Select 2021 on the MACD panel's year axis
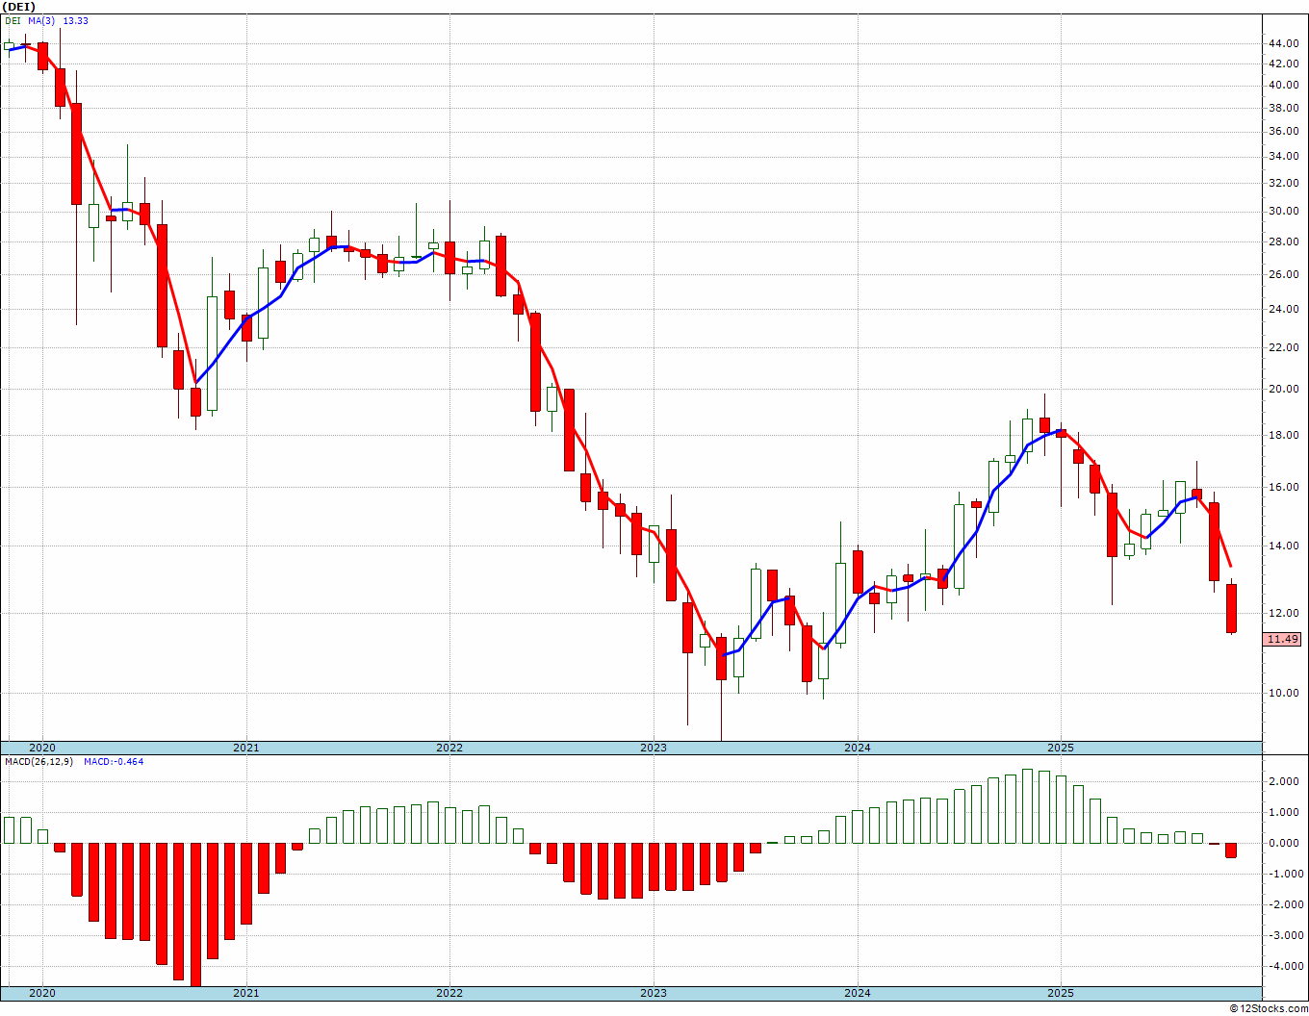 coord(245,993)
